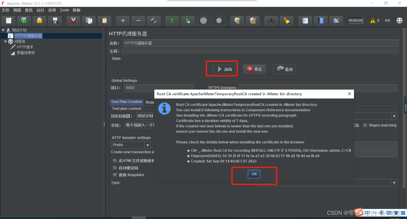Open the 查找 menu
The image size is (407, 219).
click(x=29, y=10)
